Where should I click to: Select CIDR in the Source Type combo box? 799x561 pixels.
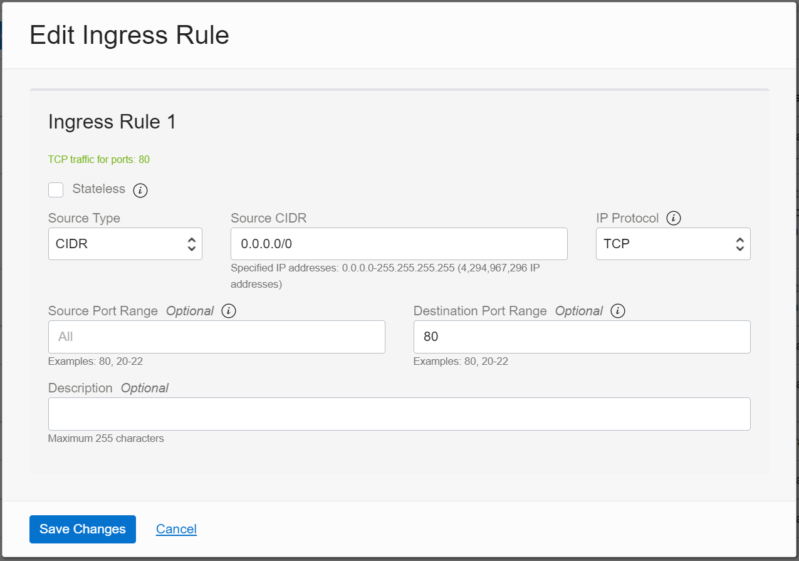pyautogui.click(x=125, y=244)
